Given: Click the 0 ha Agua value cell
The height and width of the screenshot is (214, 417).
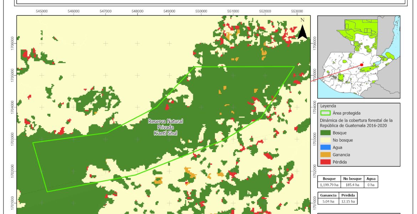Looking at the screenshot, I should 371,185.
